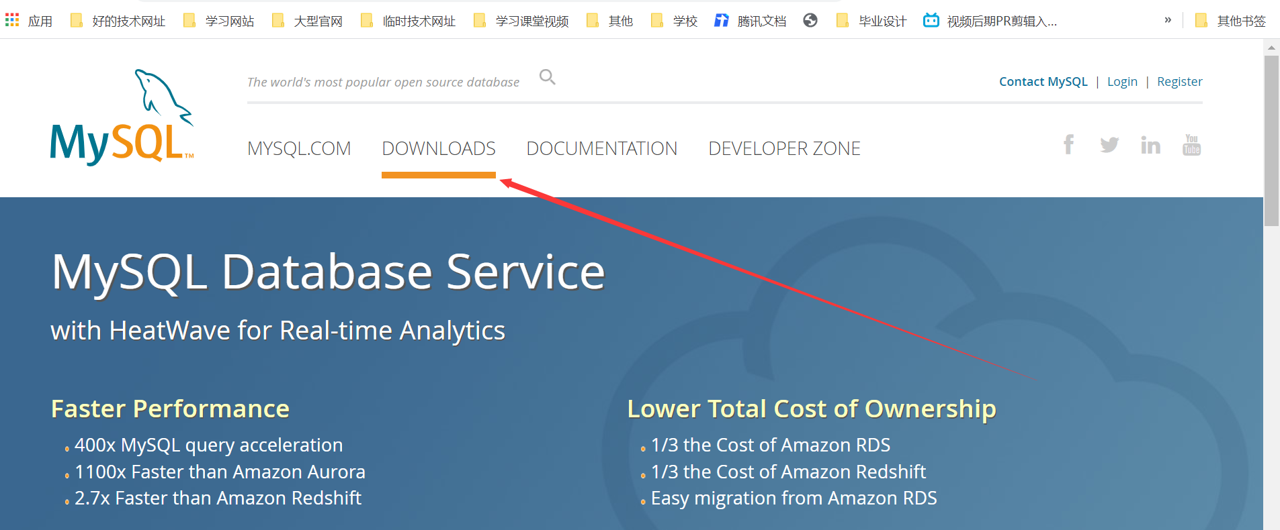Open the 应用 apps grid icon
This screenshot has width=1280, height=530.
click(12, 21)
